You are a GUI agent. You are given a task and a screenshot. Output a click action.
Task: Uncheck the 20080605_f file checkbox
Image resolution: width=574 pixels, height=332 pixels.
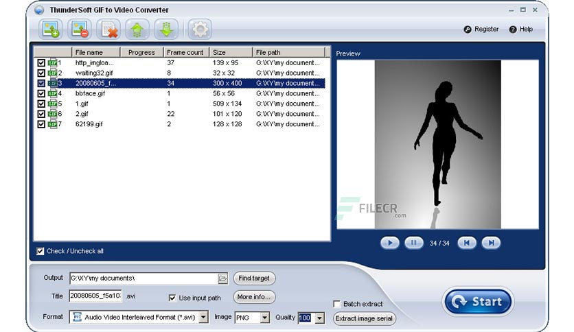(x=41, y=84)
